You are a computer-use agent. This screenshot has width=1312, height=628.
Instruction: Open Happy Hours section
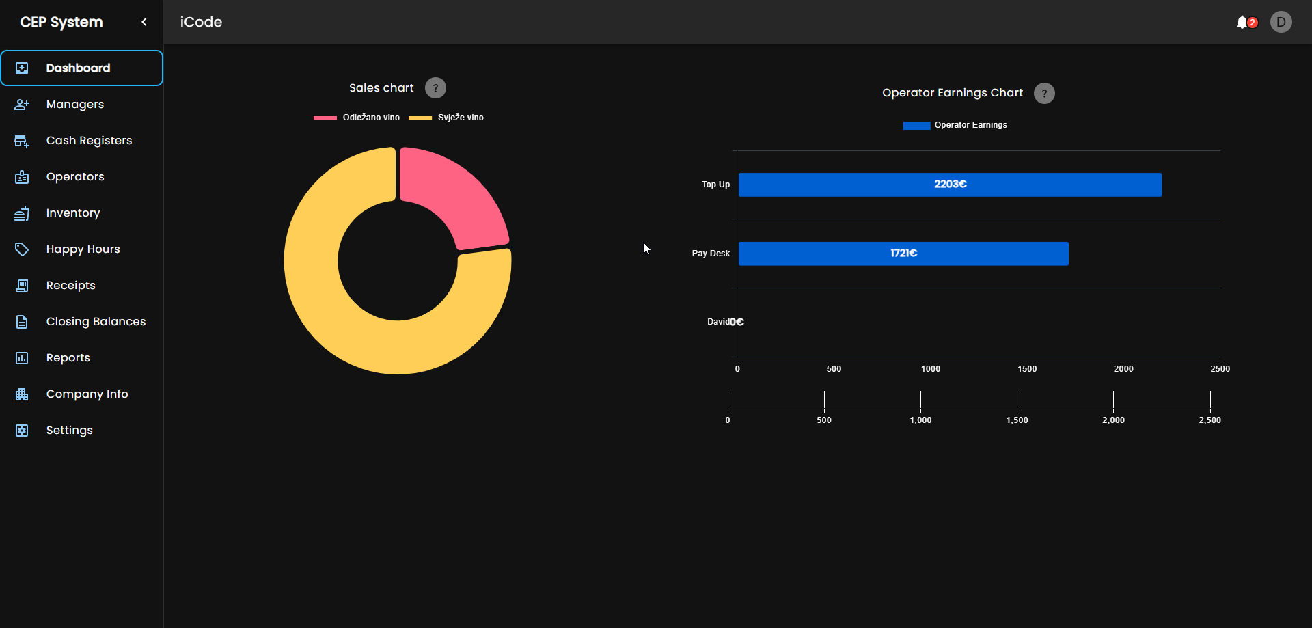click(x=82, y=249)
